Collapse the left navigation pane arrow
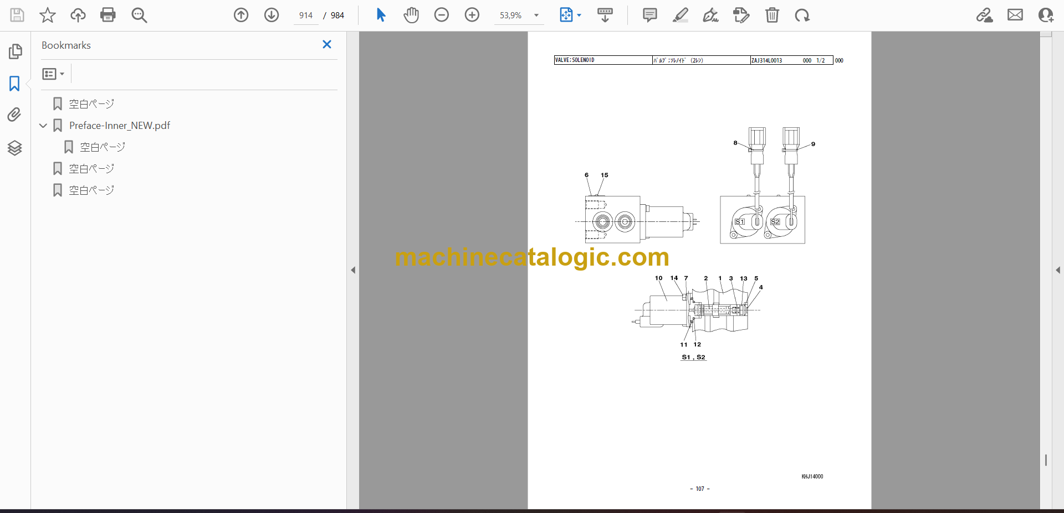 (353, 270)
